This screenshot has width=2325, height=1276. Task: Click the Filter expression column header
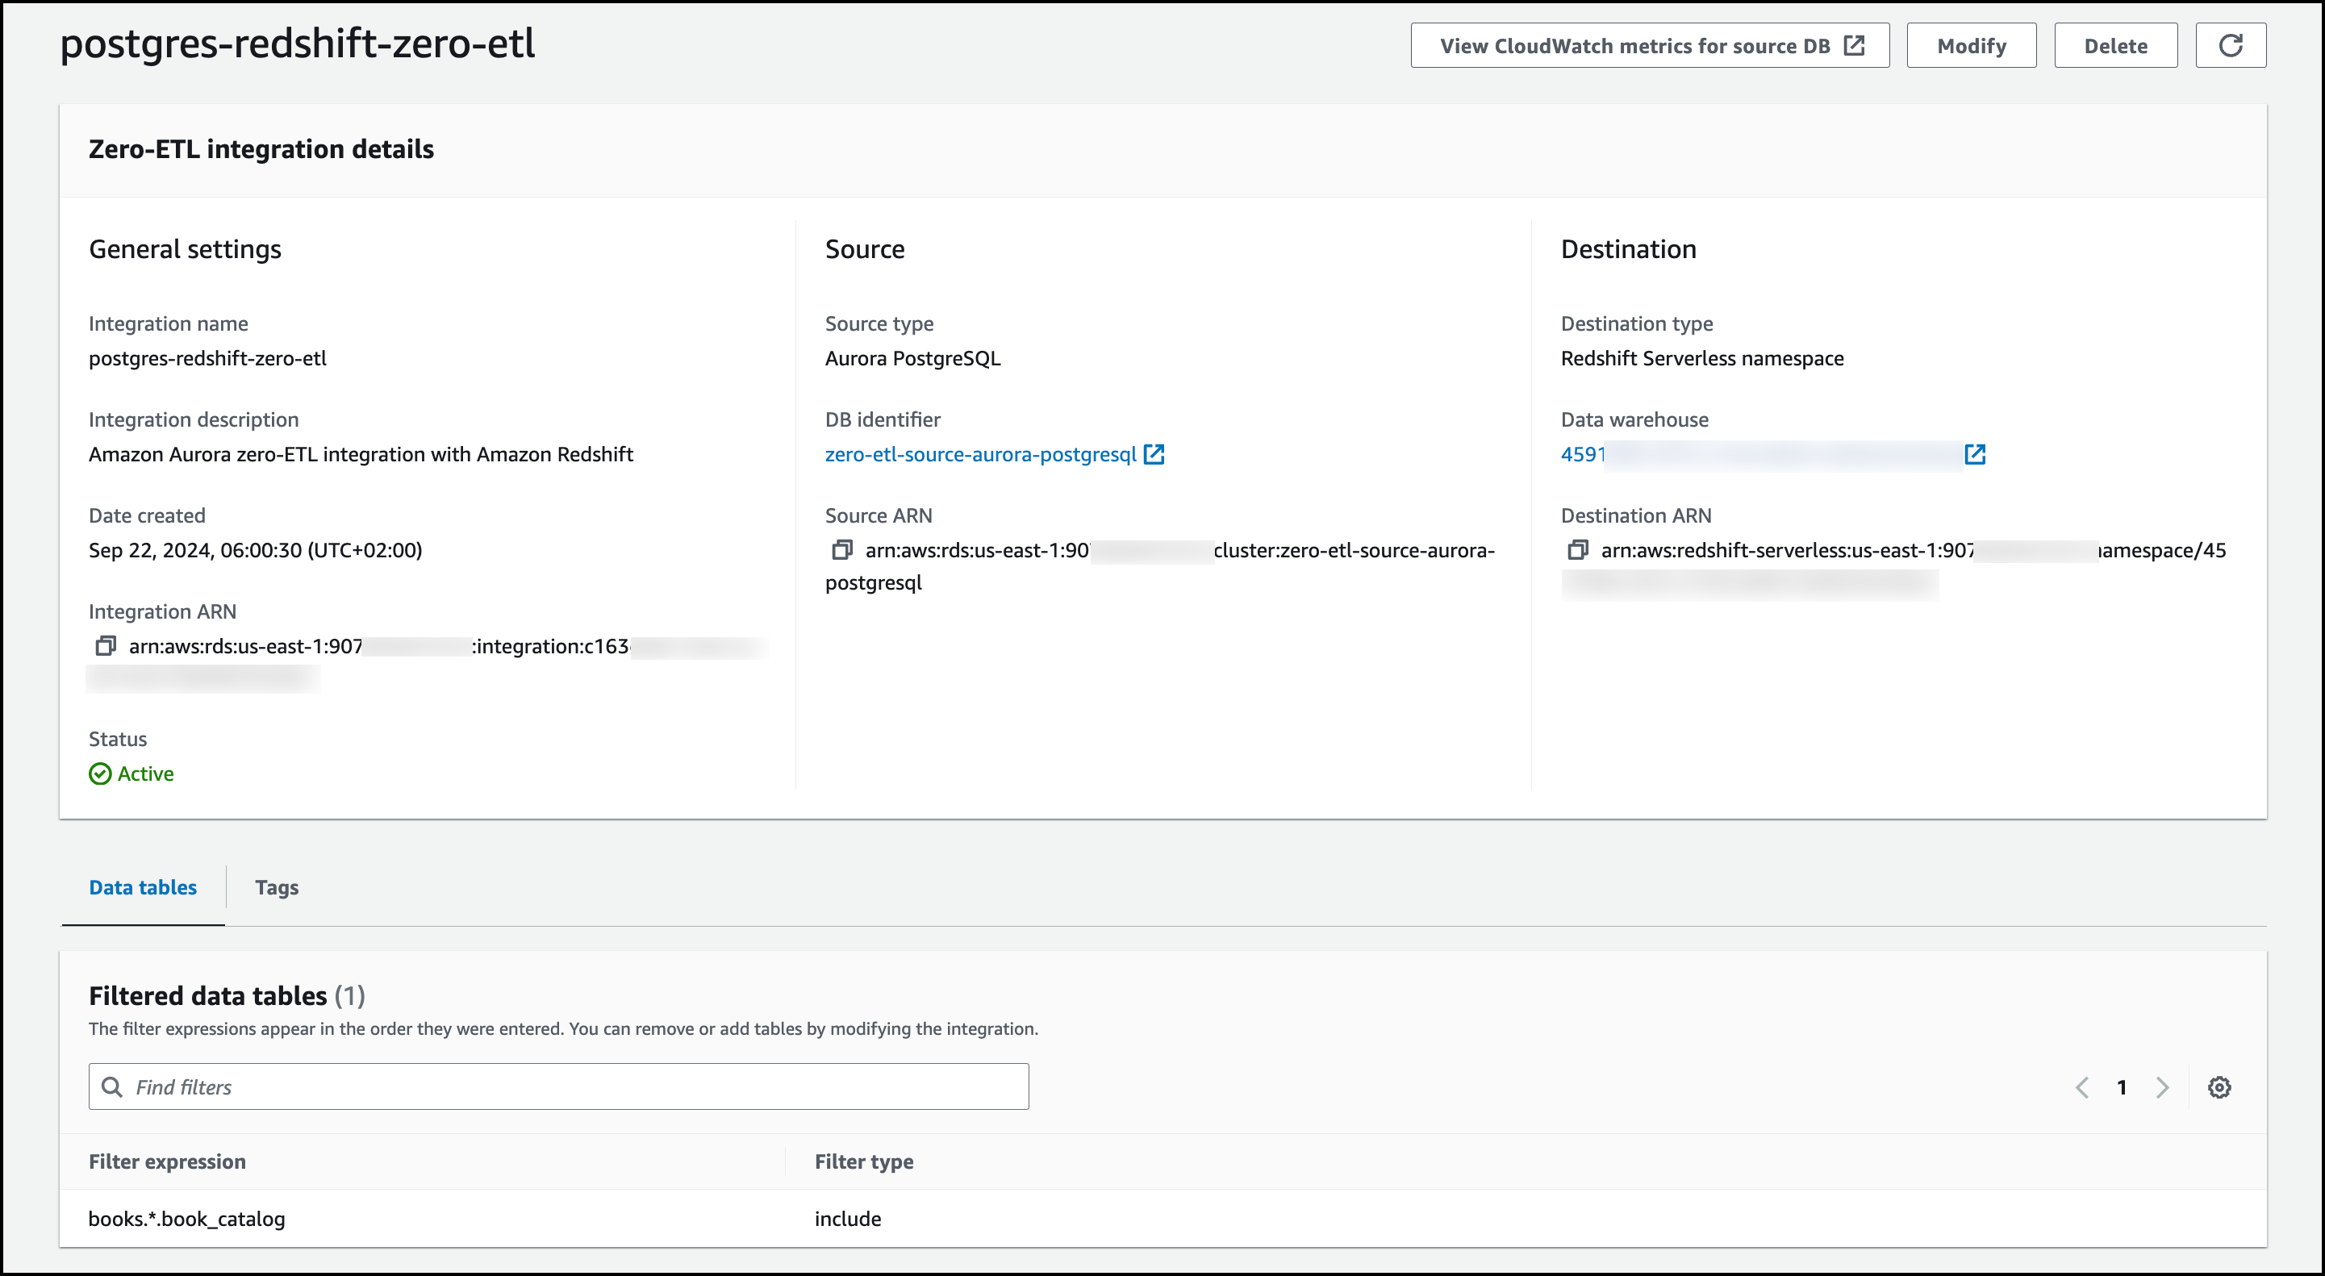click(x=167, y=1161)
